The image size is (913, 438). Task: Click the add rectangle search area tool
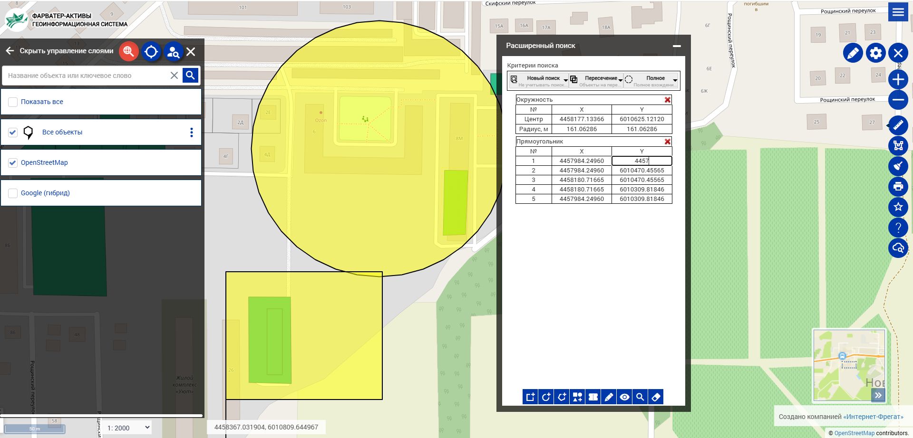pyautogui.click(x=530, y=397)
